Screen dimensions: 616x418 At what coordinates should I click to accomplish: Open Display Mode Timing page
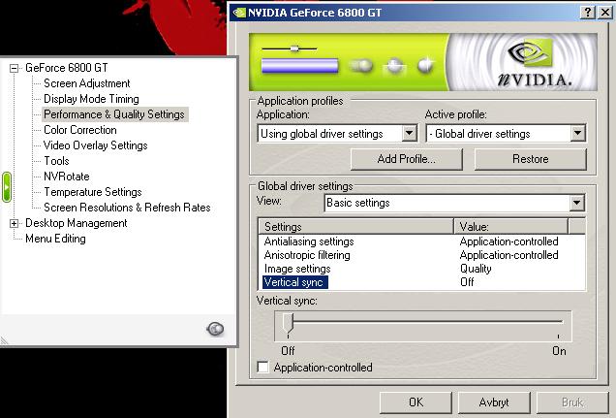click(x=91, y=99)
